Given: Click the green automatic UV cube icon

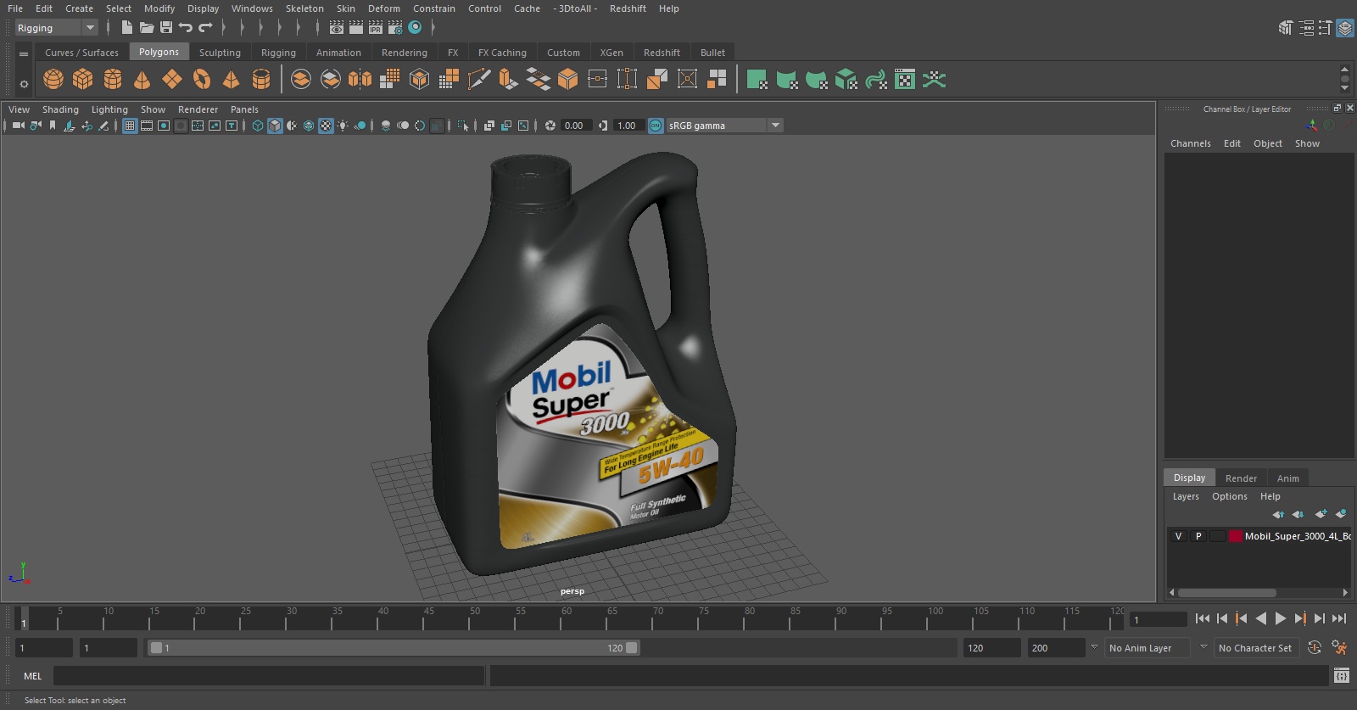Looking at the screenshot, I should pos(846,80).
